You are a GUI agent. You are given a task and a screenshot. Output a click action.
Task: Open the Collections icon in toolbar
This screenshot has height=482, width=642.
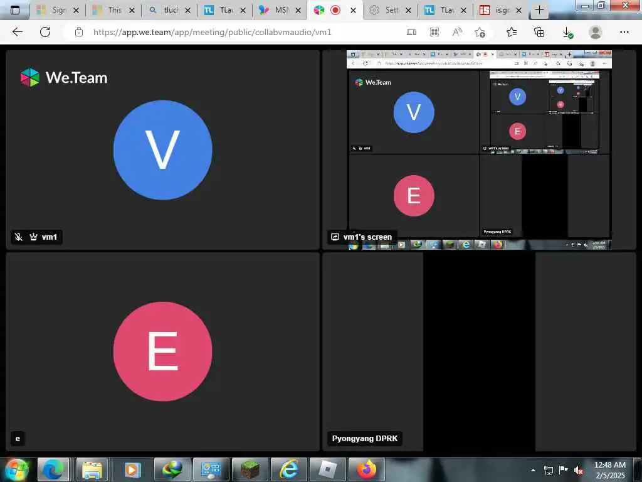click(539, 32)
